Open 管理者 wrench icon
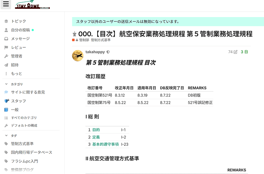This screenshot has height=174, width=264. click(x=6, y=56)
